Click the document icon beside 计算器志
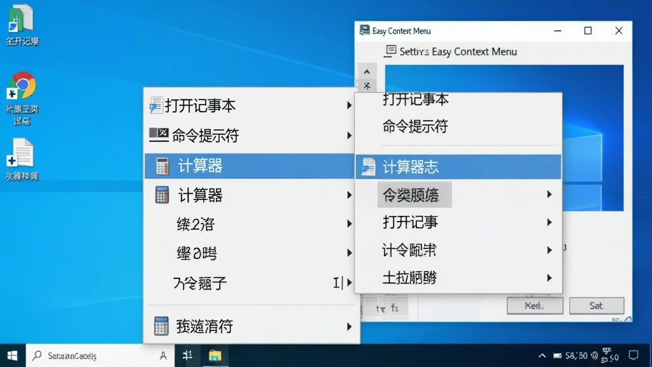The height and width of the screenshot is (367, 652). [x=368, y=167]
